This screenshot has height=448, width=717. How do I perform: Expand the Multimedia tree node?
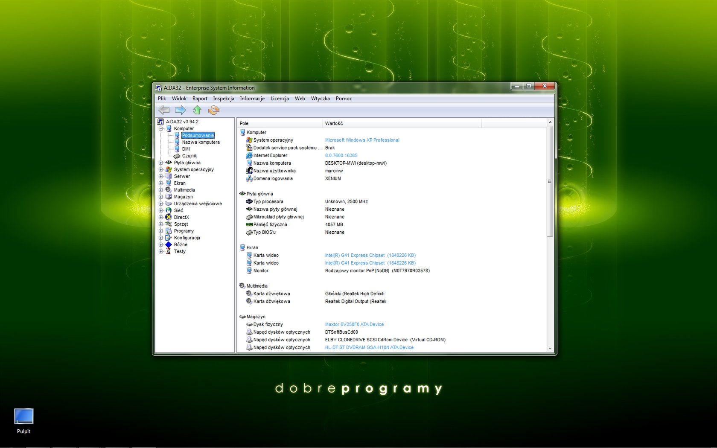[x=161, y=190]
